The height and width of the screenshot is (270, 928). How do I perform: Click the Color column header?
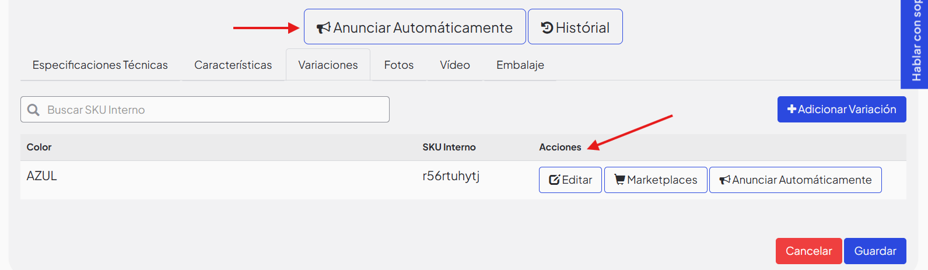(39, 147)
